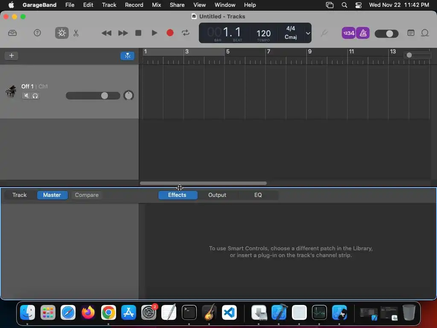
Task: Click the Play transport button
Action: (x=154, y=33)
